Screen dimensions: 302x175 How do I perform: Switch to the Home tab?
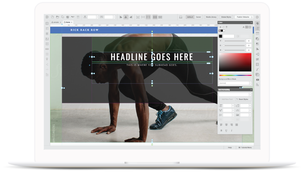click(67, 22)
